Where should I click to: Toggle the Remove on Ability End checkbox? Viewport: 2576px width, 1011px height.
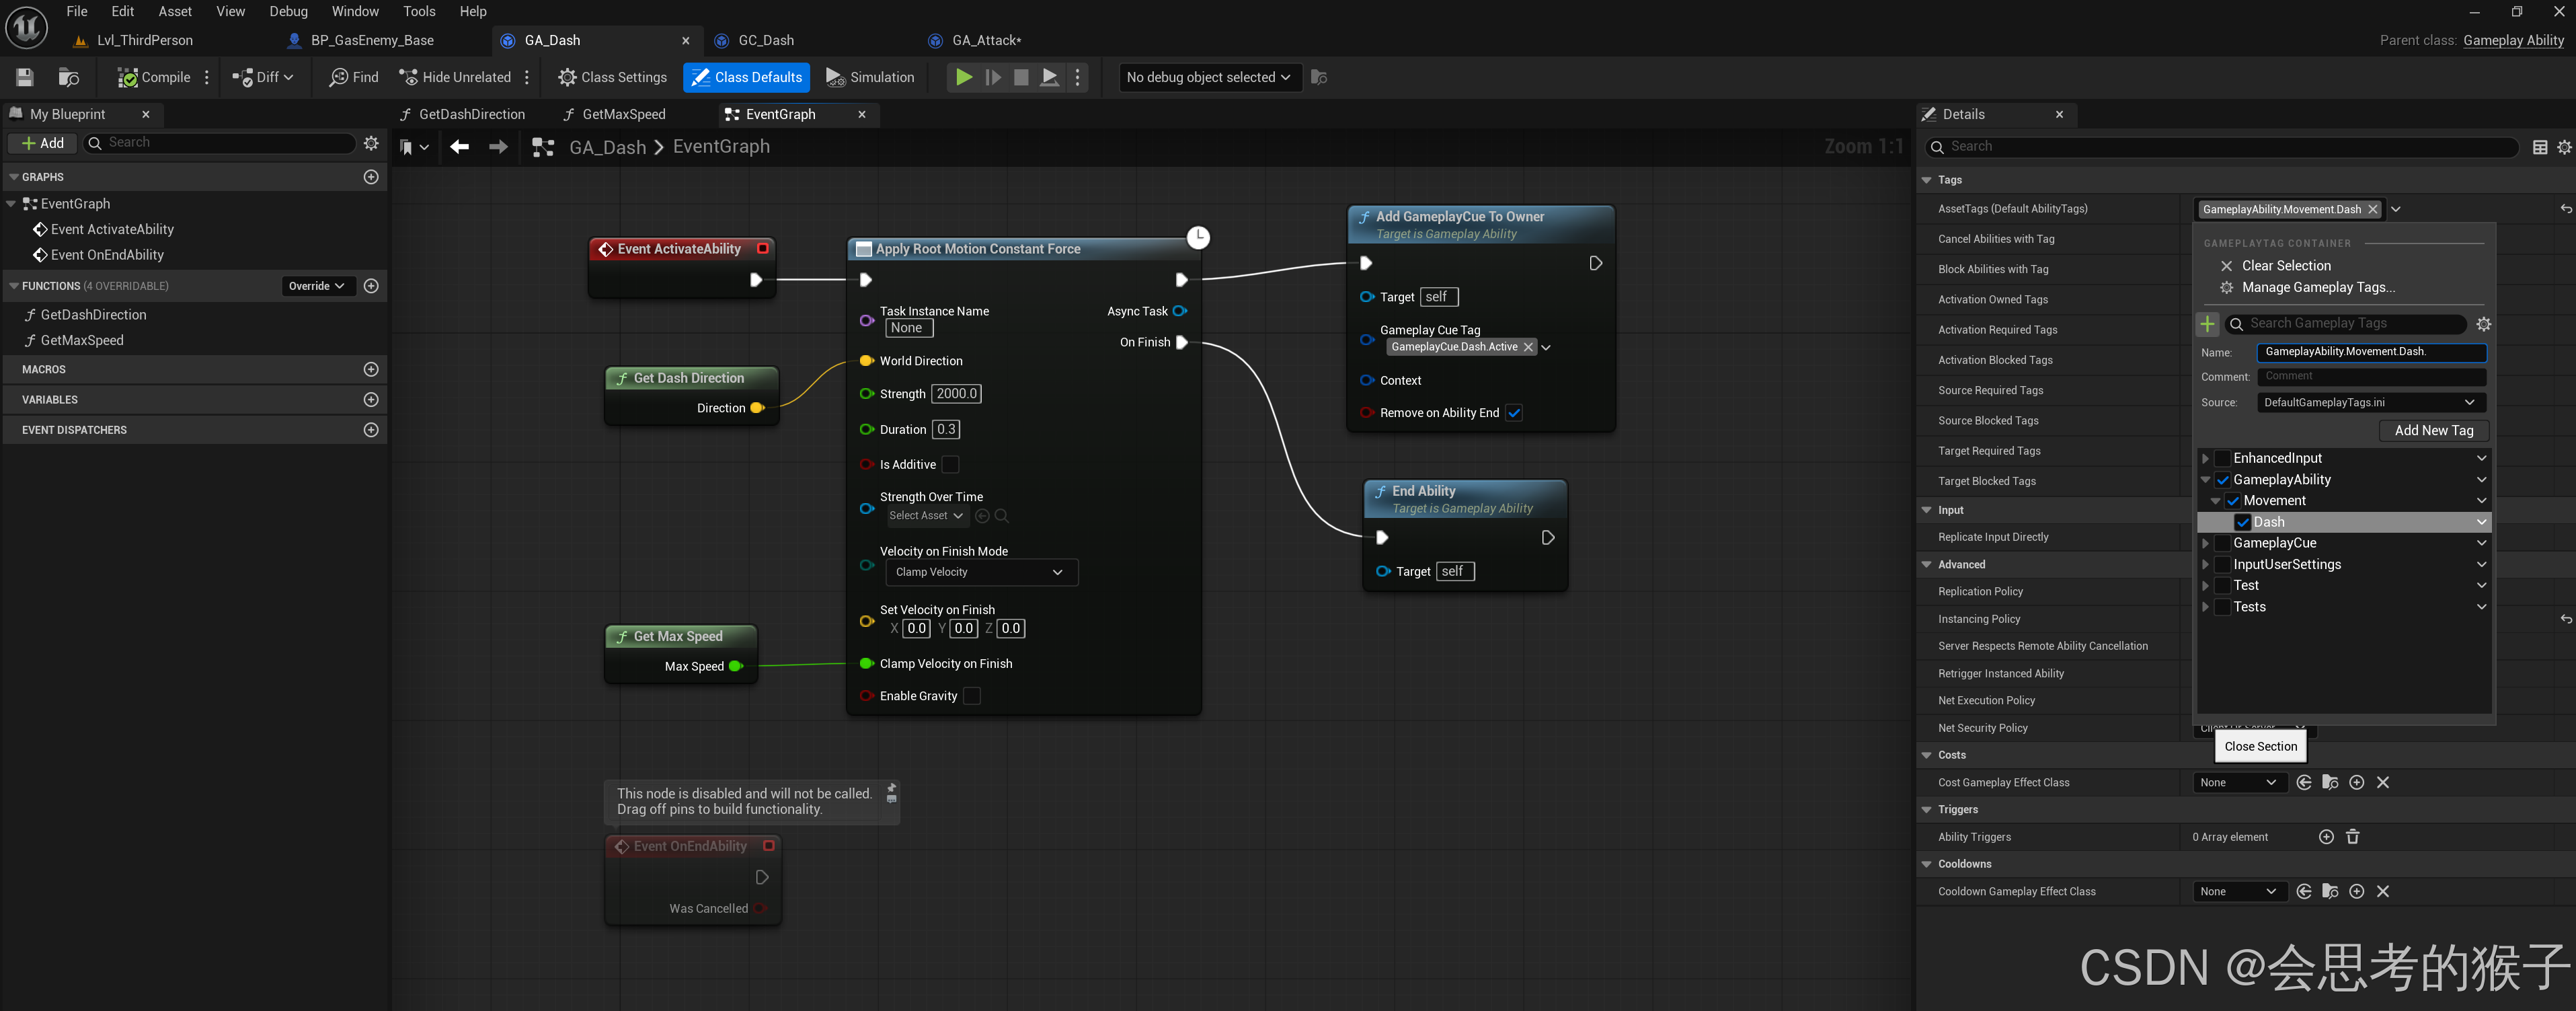pos(1514,413)
